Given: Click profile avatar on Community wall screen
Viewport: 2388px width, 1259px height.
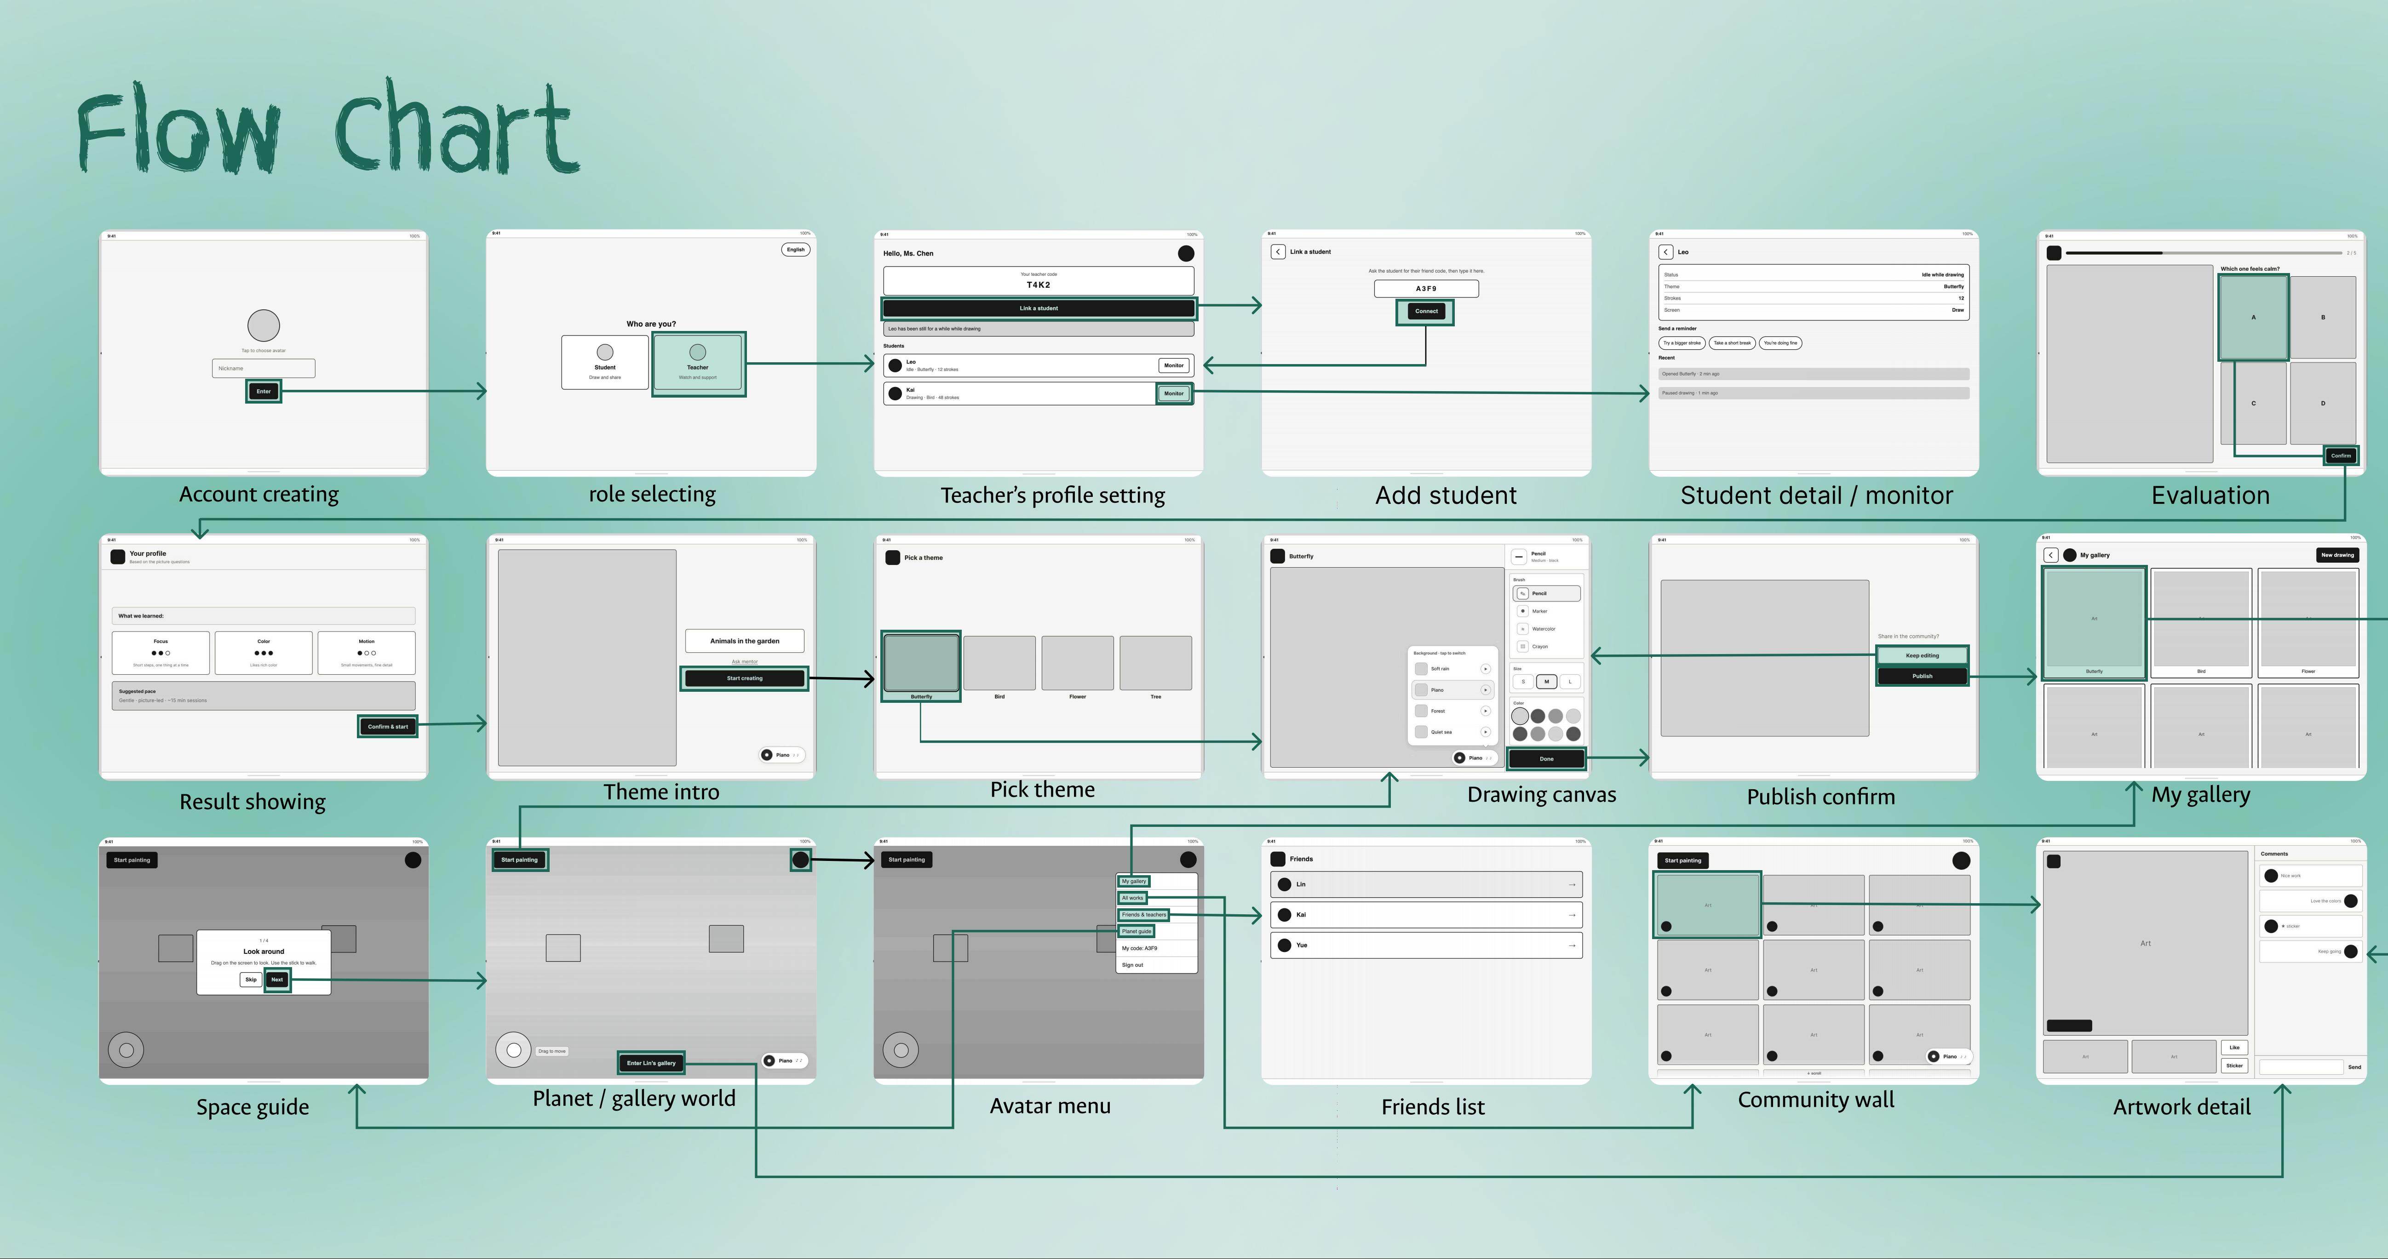Looking at the screenshot, I should (x=1962, y=860).
